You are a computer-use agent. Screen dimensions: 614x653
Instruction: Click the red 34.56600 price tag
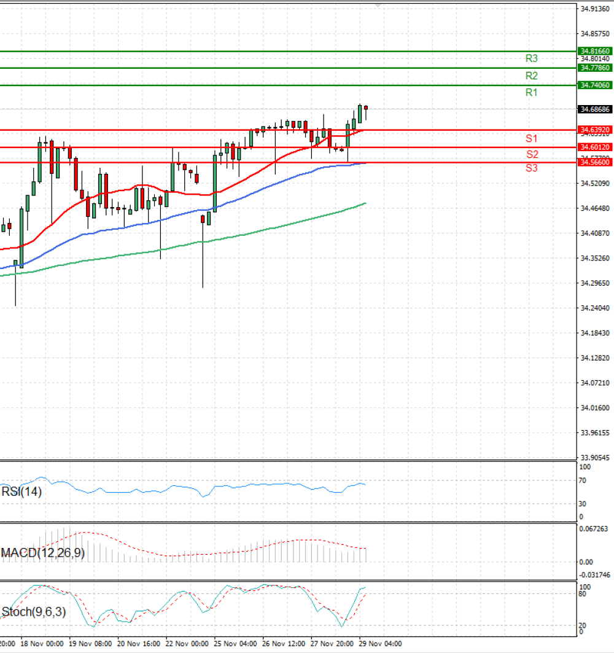click(595, 162)
